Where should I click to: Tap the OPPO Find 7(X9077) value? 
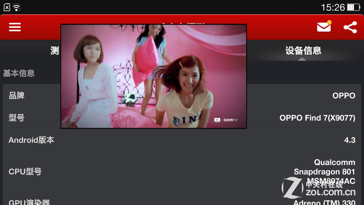(x=317, y=118)
